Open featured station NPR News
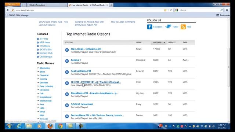The image size is (235, 132). 45,43
